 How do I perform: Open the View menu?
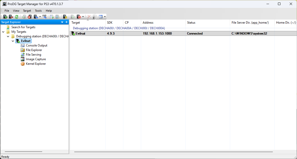[16, 11]
